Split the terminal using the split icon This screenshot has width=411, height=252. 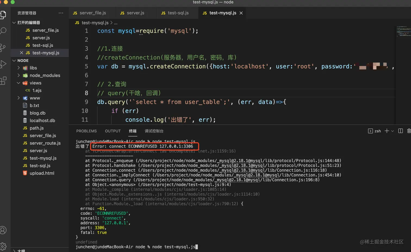point(400,131)
